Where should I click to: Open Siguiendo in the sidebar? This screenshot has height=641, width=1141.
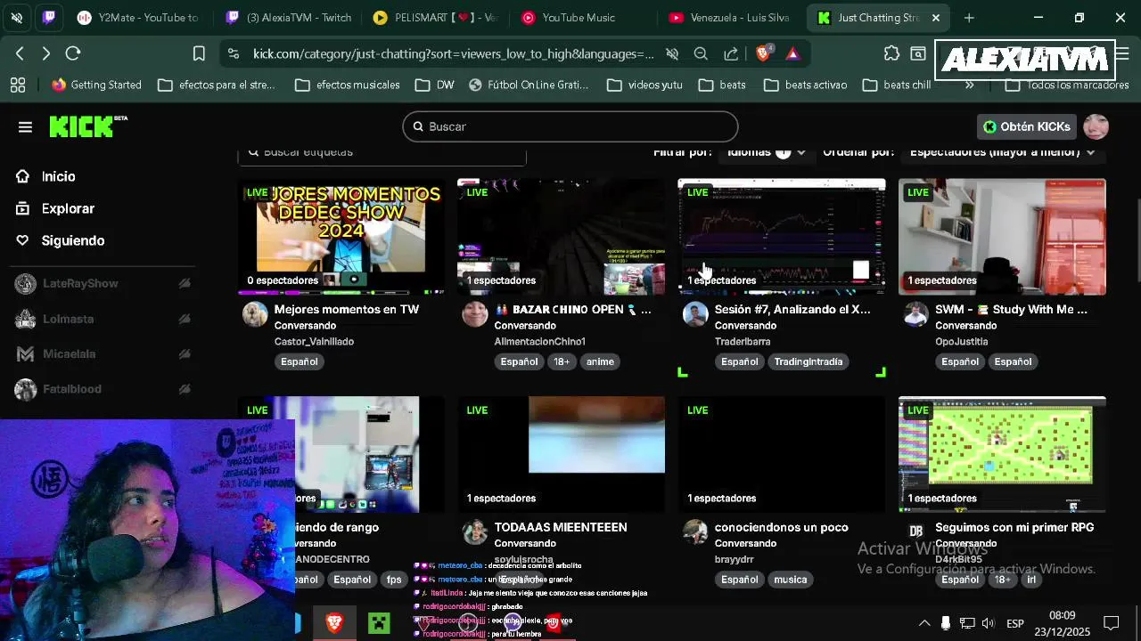[x=72, y=240]
